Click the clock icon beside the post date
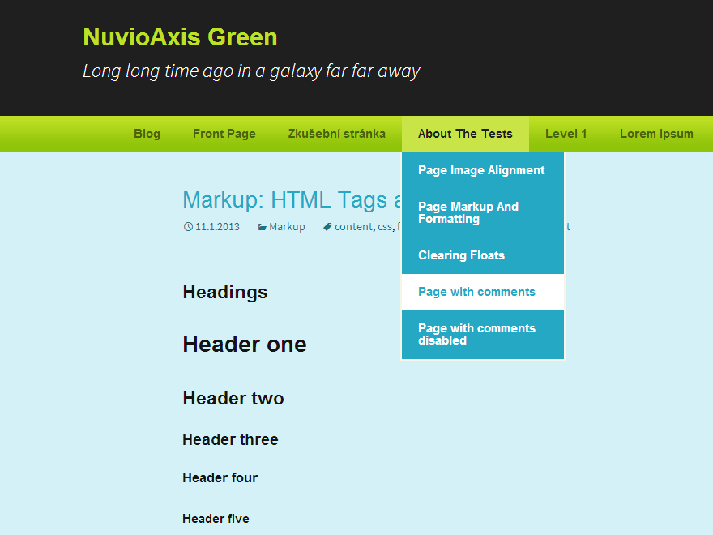Image resolution: width=713 pixels, height=535 pixels. [188, 227]
